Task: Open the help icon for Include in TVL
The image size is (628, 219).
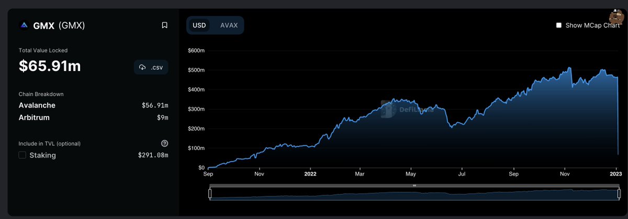Action: (164, 143)
